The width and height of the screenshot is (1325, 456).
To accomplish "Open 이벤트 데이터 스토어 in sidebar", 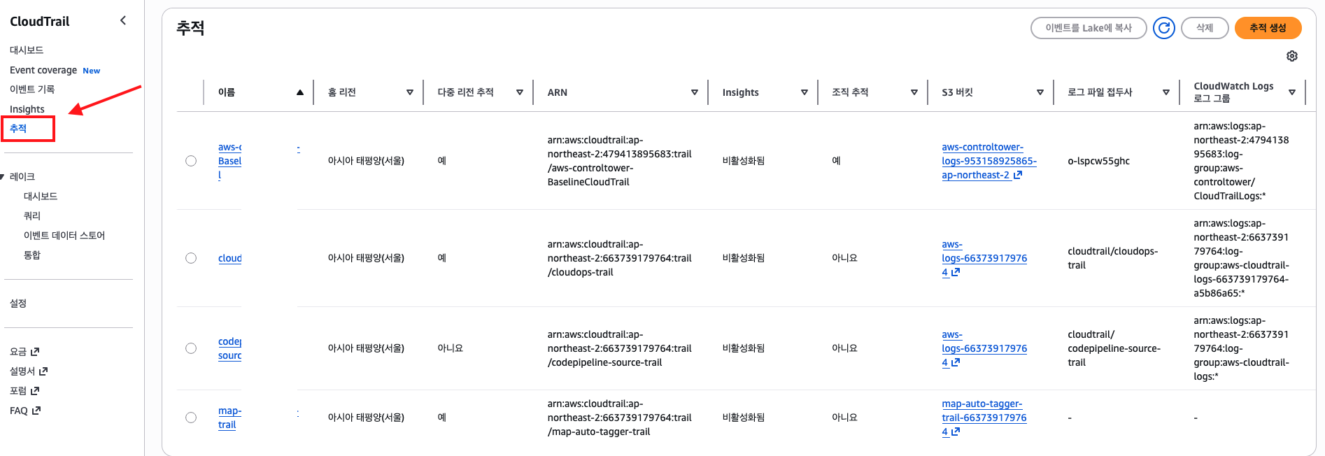I will (x=64, y=236).
